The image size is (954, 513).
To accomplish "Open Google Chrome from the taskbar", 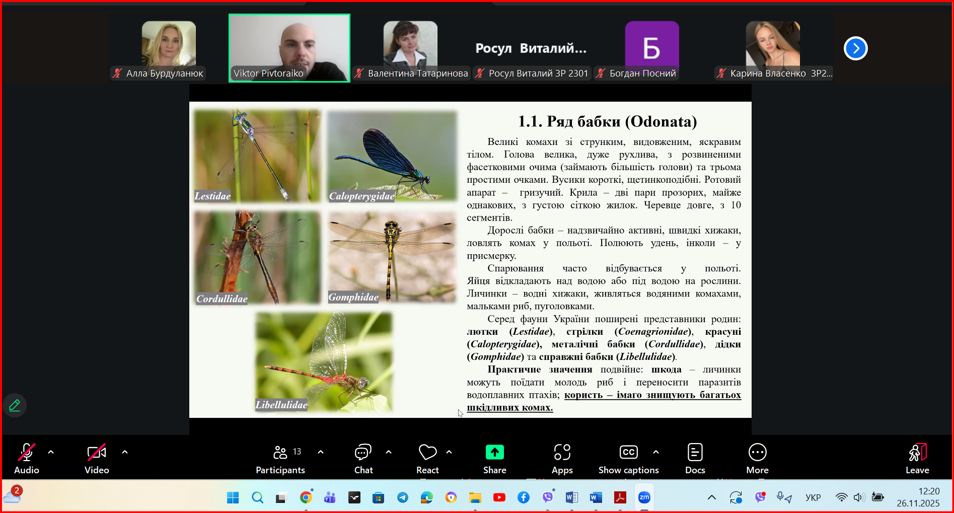I will point(306,497).
